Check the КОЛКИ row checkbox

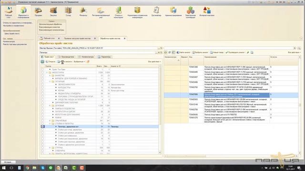tap(42, 91)
